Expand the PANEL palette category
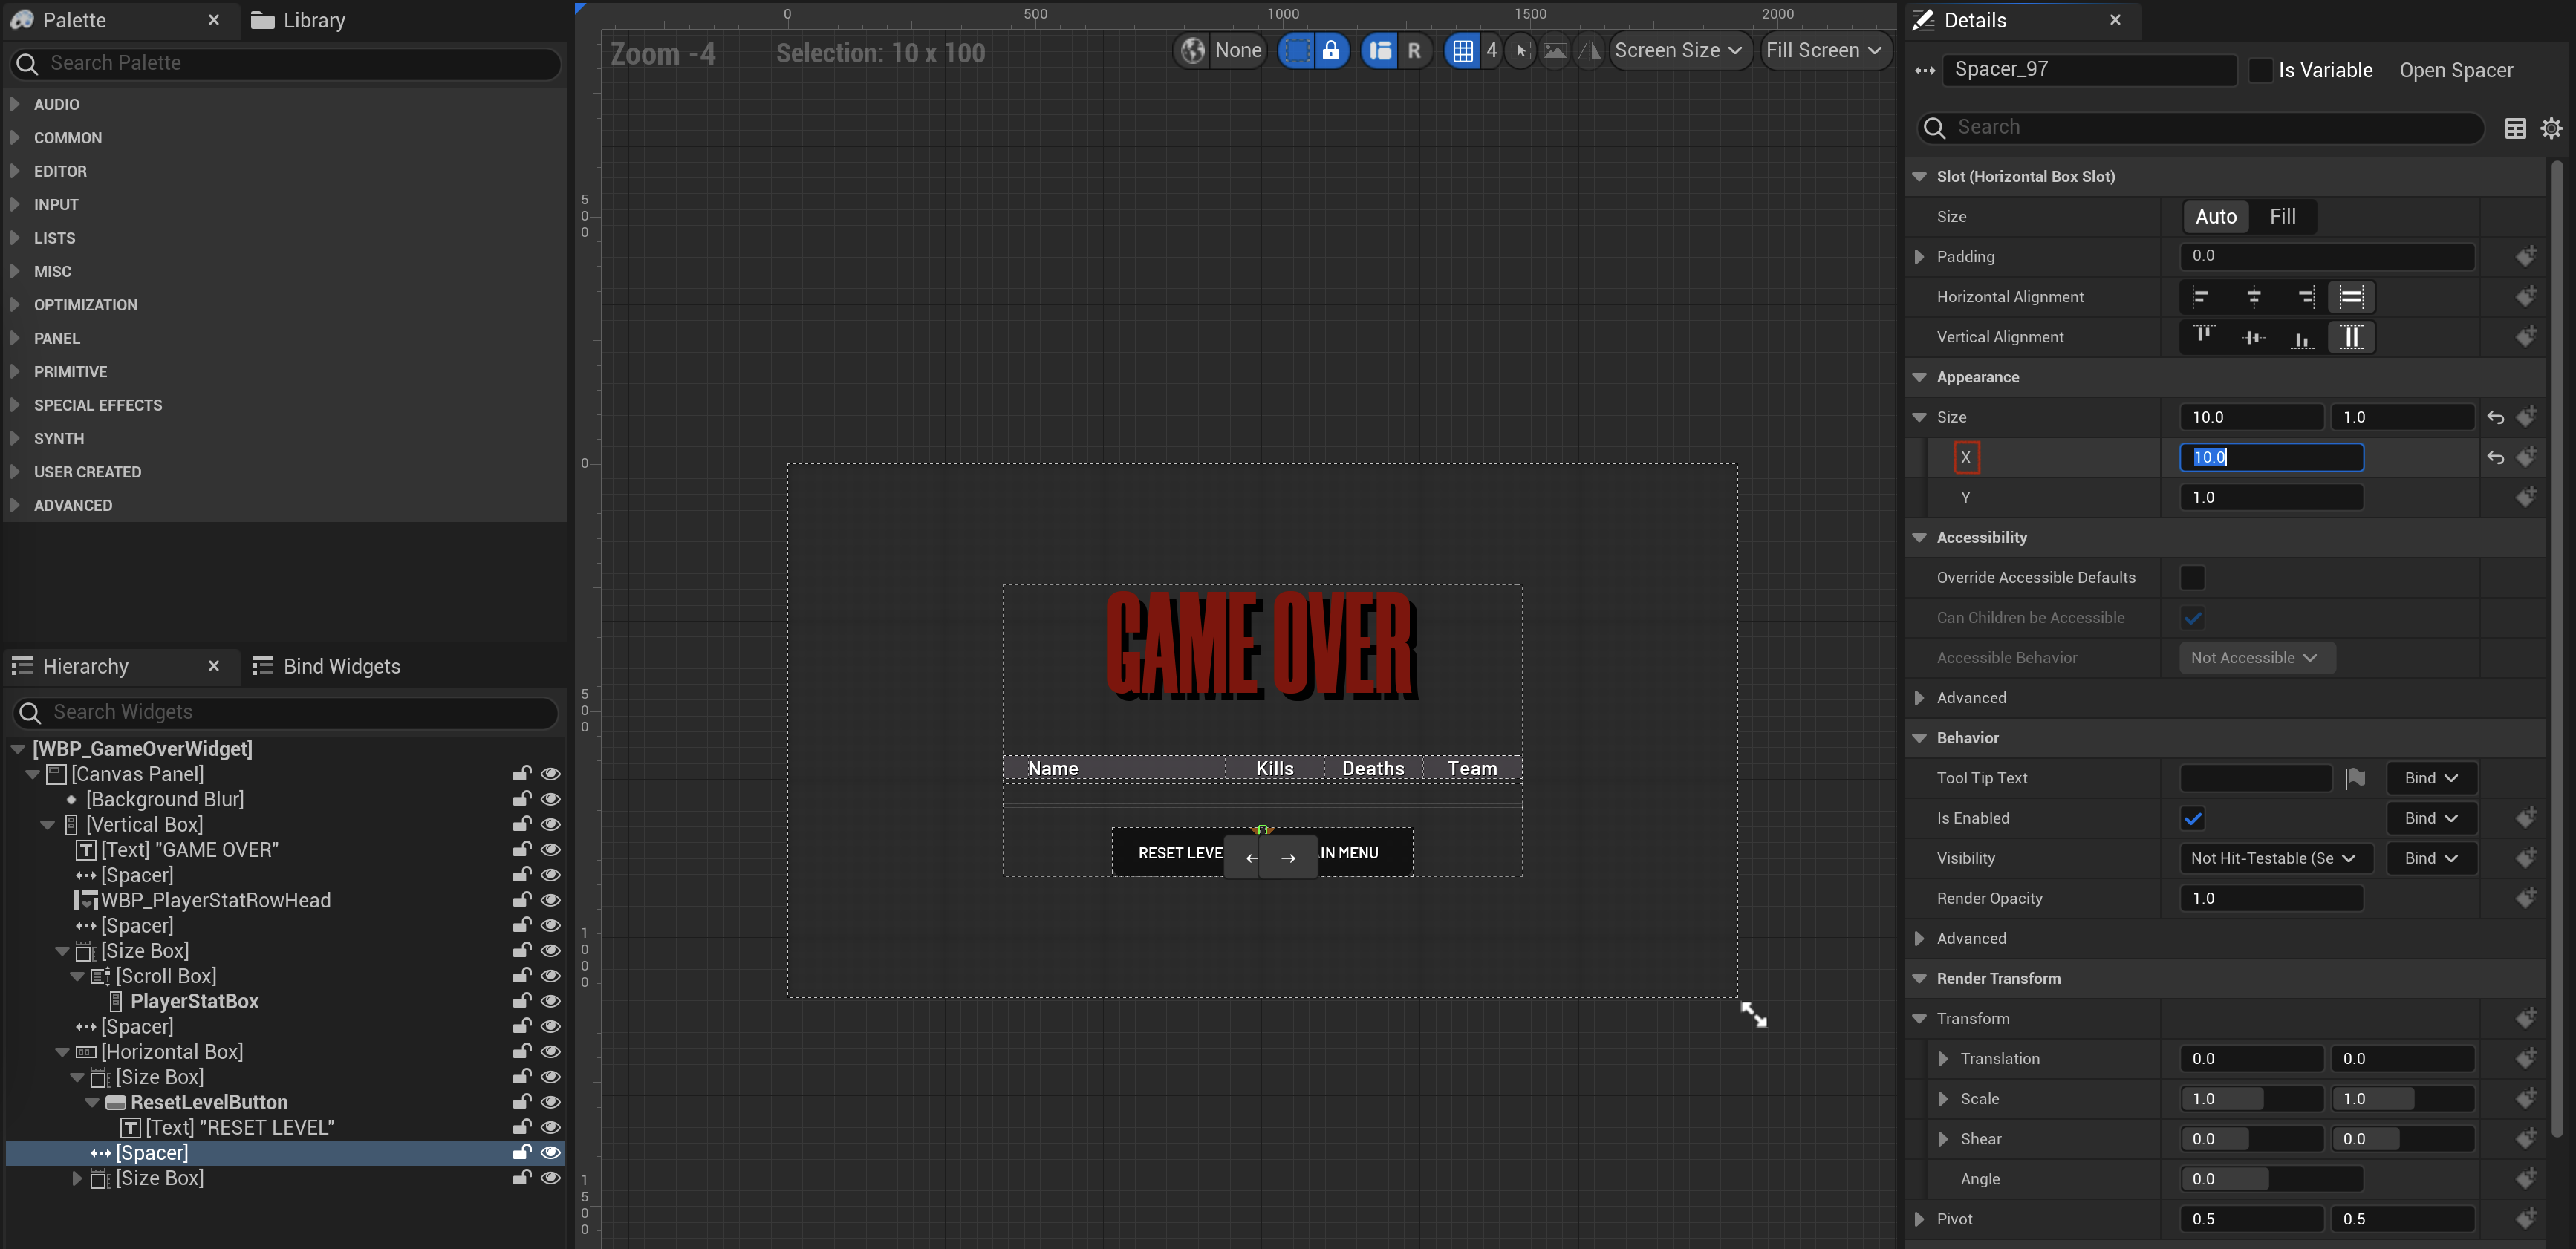This screenshot has height=1249, width=2576. (15, 338)
